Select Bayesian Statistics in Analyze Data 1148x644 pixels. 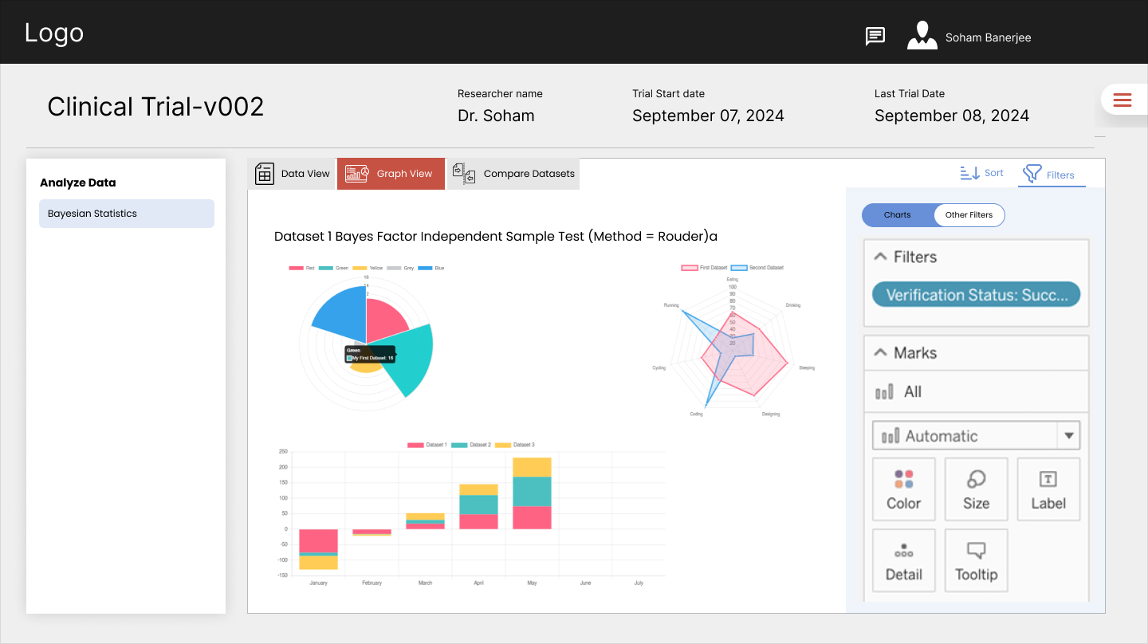click(127, 214)
